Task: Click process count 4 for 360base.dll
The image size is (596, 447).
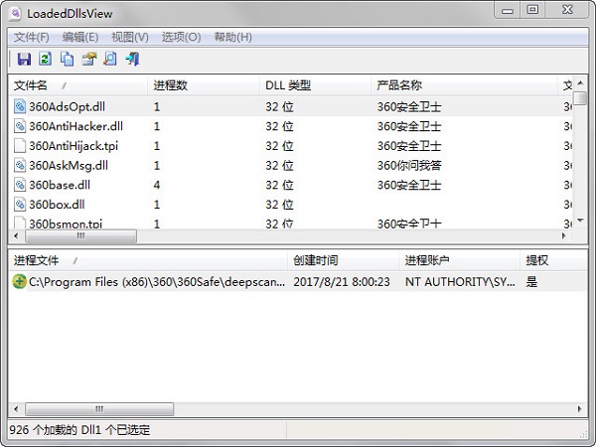Action: click(x=157, y=185)
